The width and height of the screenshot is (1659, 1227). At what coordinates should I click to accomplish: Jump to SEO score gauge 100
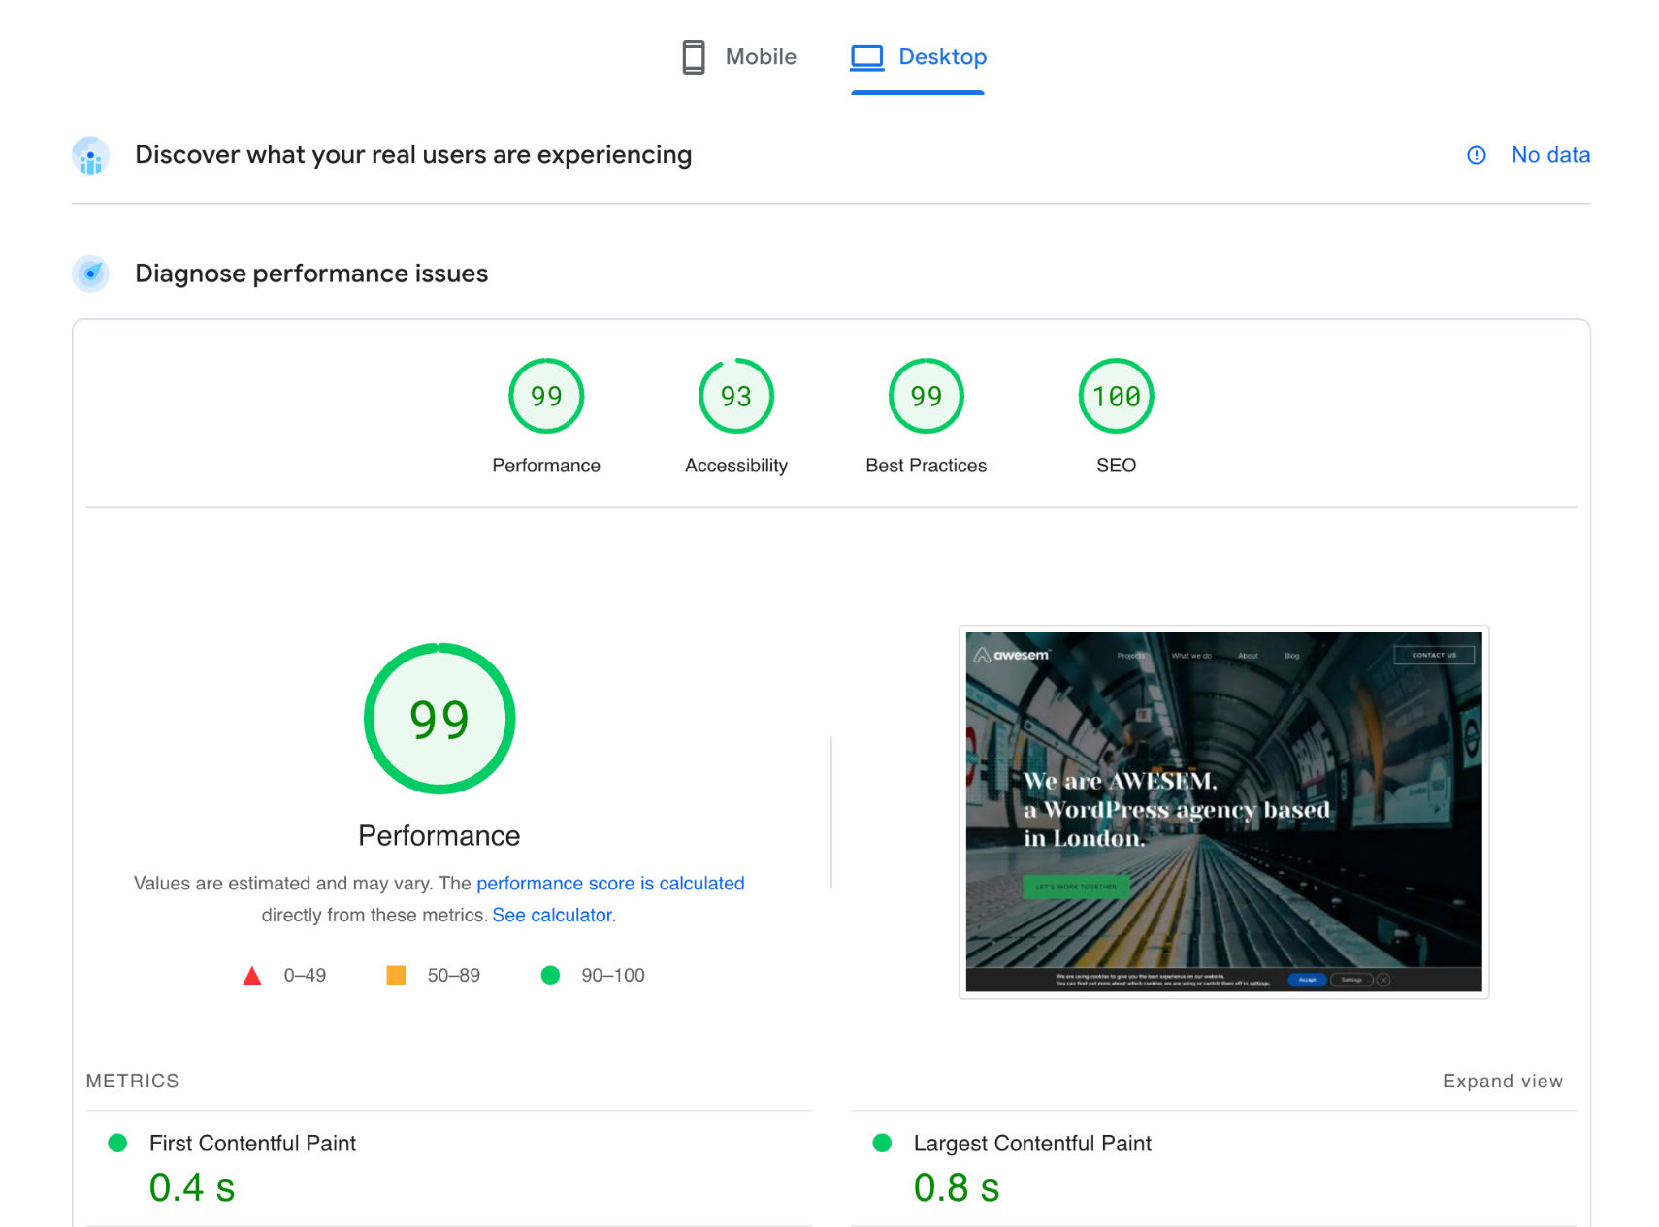pyautogui.click(x=1117, y=396)
